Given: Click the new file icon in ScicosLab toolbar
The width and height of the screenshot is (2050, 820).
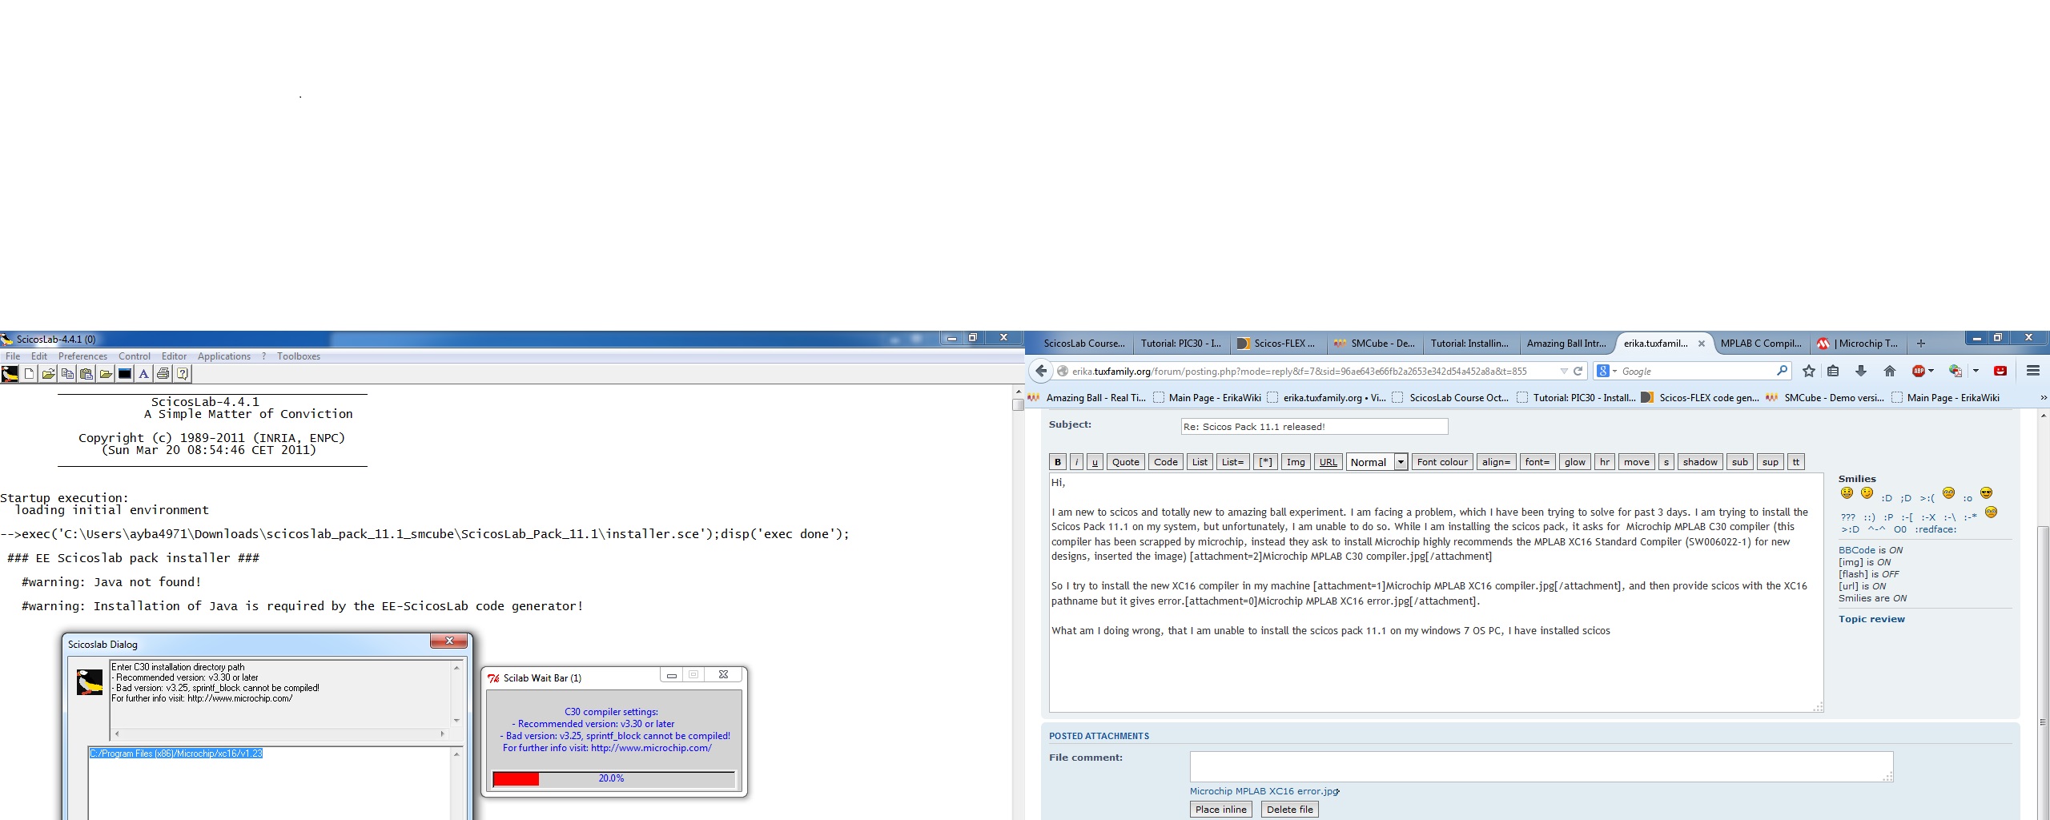Looking at the screenshot, I should click(x=30, y=374).
